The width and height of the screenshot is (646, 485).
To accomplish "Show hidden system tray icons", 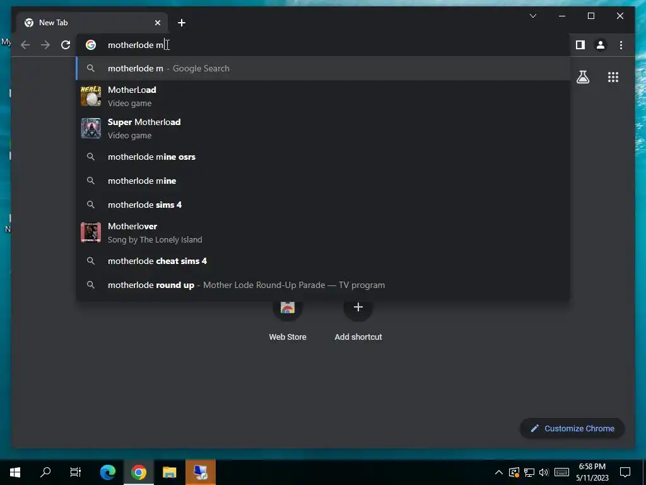I will pos(498,472).
